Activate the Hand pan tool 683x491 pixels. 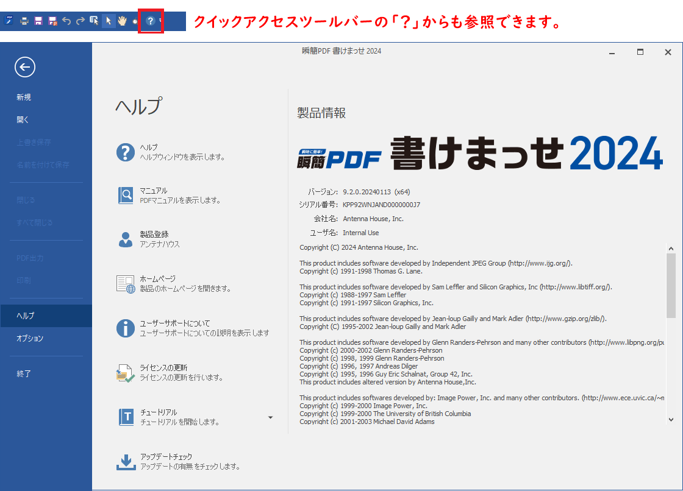[123, 21]
